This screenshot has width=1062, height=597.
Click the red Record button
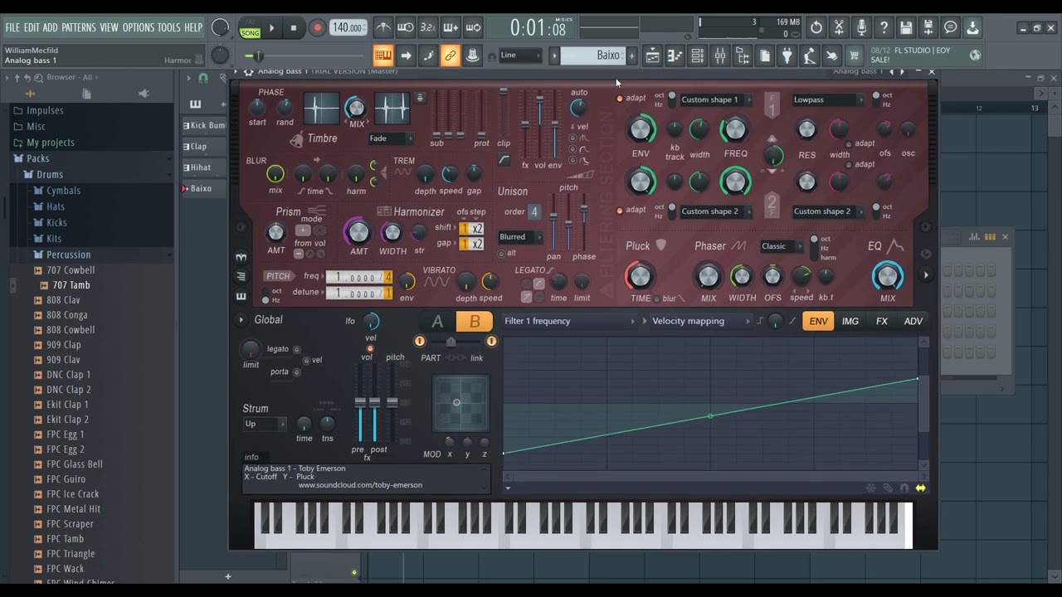point(317,27)
